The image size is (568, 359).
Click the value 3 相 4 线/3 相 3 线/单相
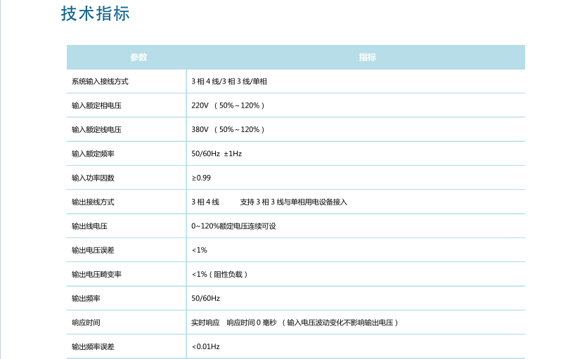(x=229, y=81)
